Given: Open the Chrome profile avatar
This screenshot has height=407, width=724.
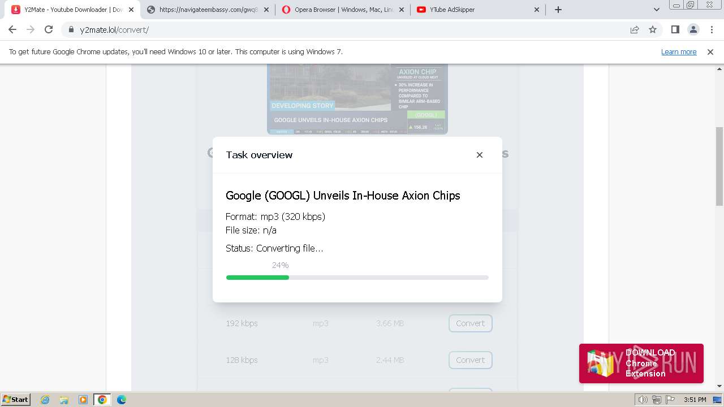Looking at the screenshot, I should click(693, 30).
